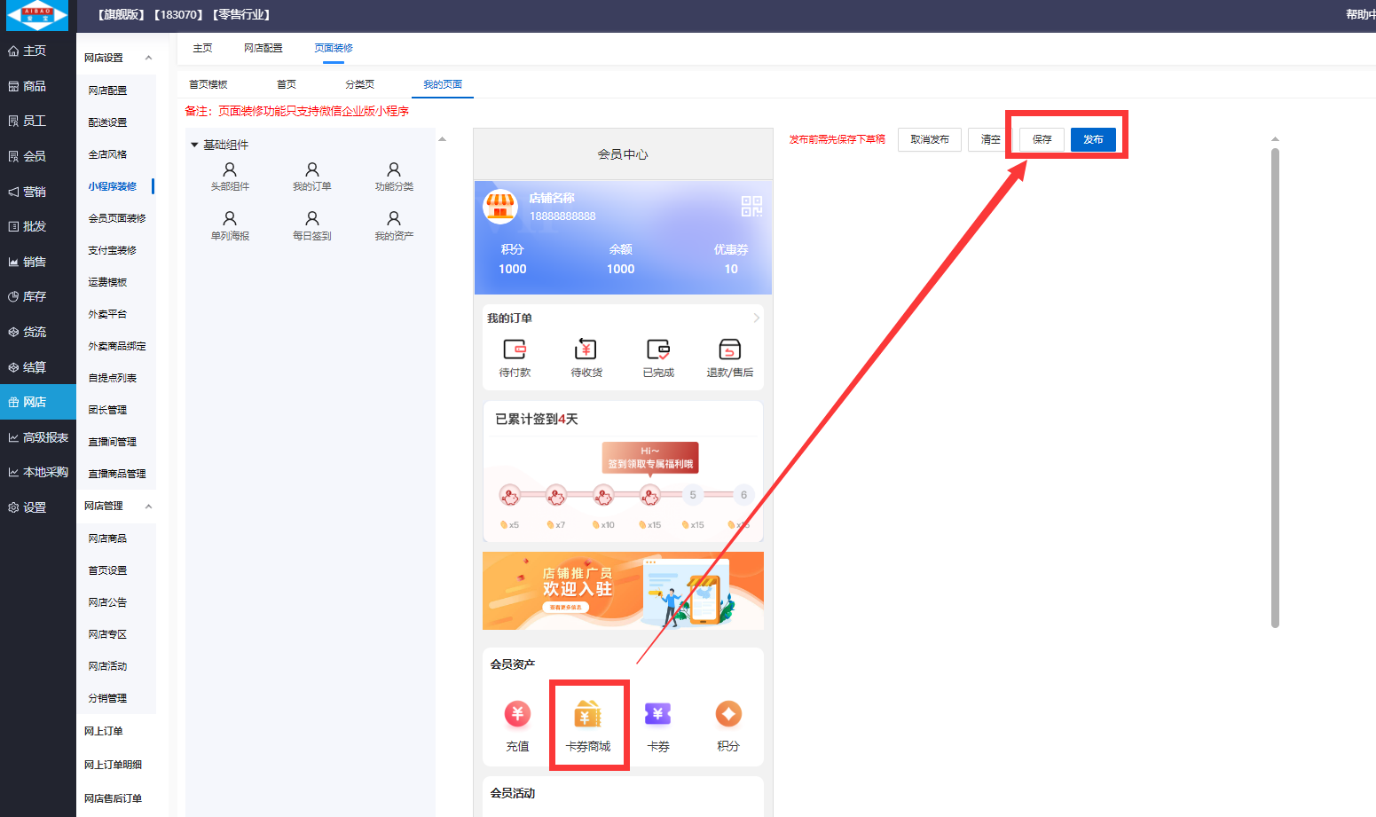1376x817 pixels.
Task: Click the 店铺推广员 banner image
Action: point(623,591)
